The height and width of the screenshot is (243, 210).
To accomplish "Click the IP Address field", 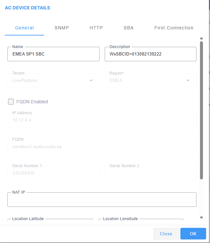I will (x=102, y=120).
